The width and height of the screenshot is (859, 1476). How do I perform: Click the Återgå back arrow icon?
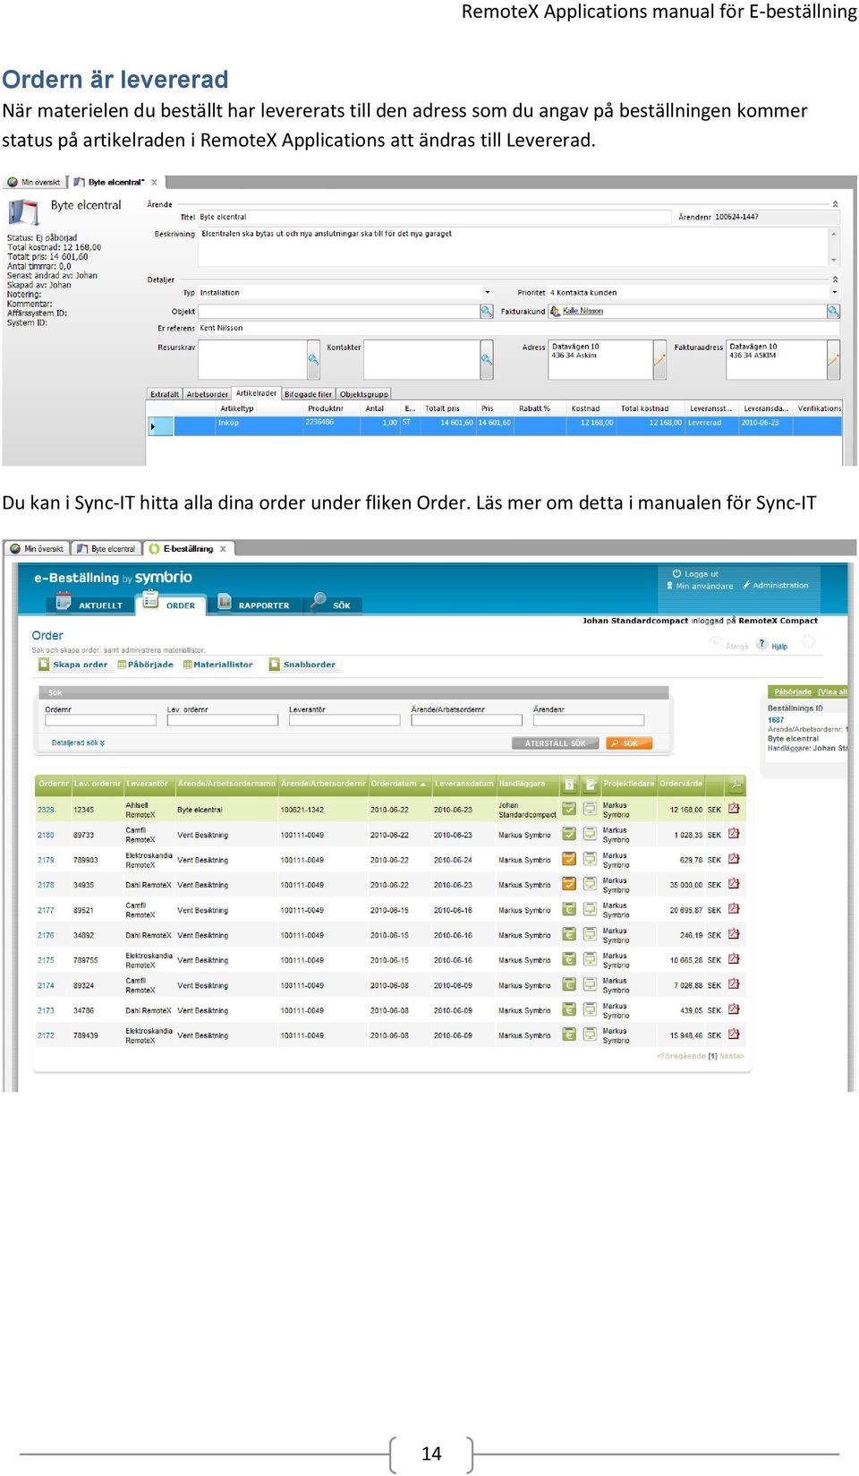(716, 643)
